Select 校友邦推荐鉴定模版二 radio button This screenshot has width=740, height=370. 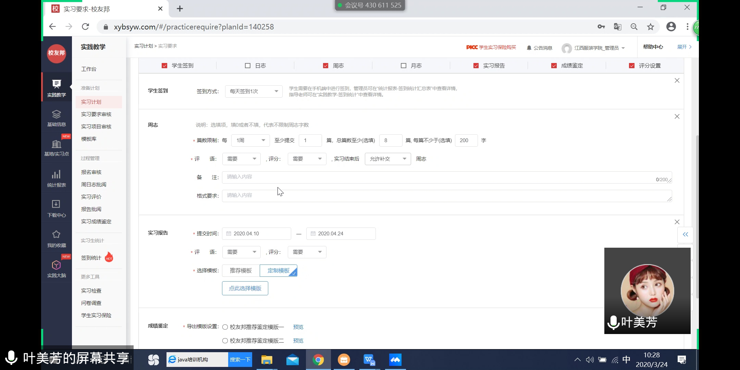pos(225,341)
